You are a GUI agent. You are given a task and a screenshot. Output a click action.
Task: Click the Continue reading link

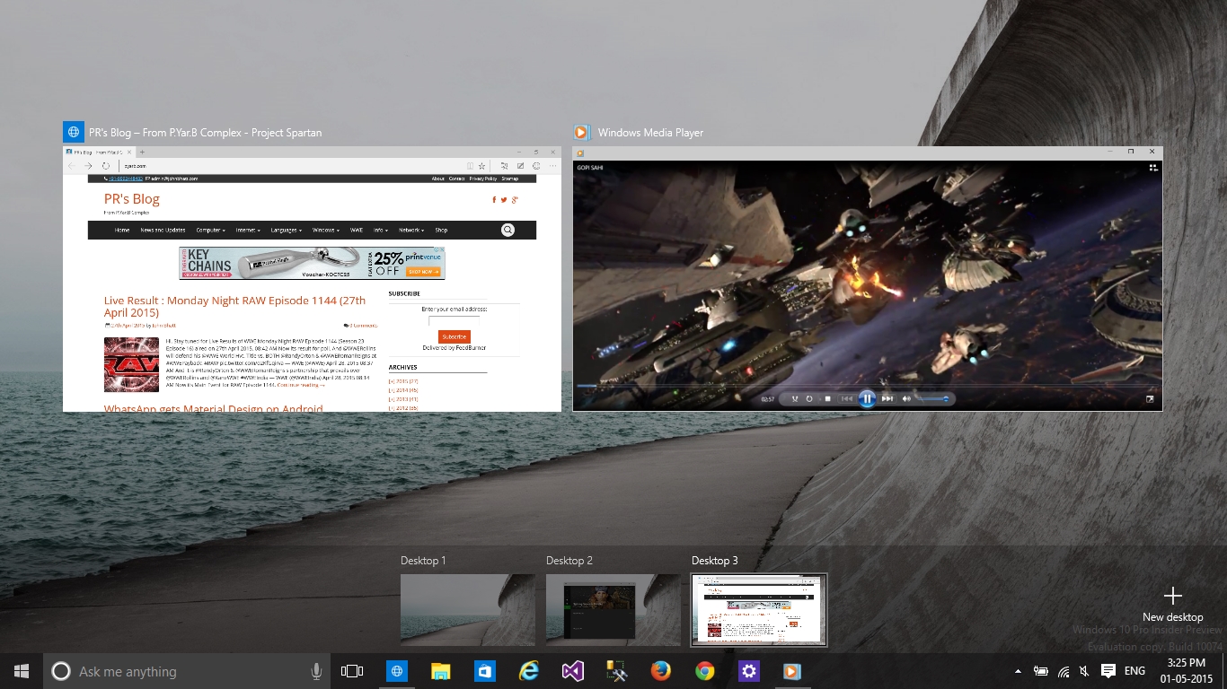[301, 385]
